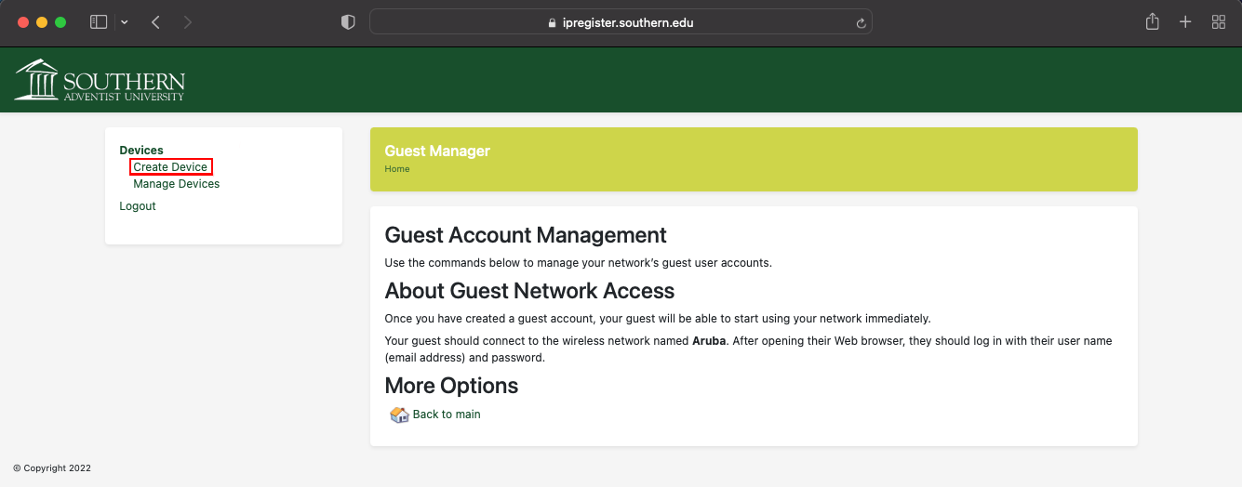1242x487 pixels.
Task: Log out using the Logout link
Action: coord(138,206)
